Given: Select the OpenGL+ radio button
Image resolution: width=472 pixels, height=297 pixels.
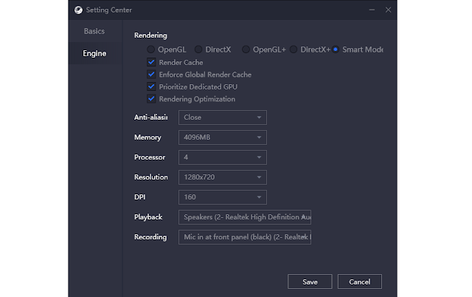Looking at the screenshot, I should coord(246,49).
